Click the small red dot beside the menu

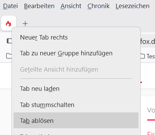(141, 82)
